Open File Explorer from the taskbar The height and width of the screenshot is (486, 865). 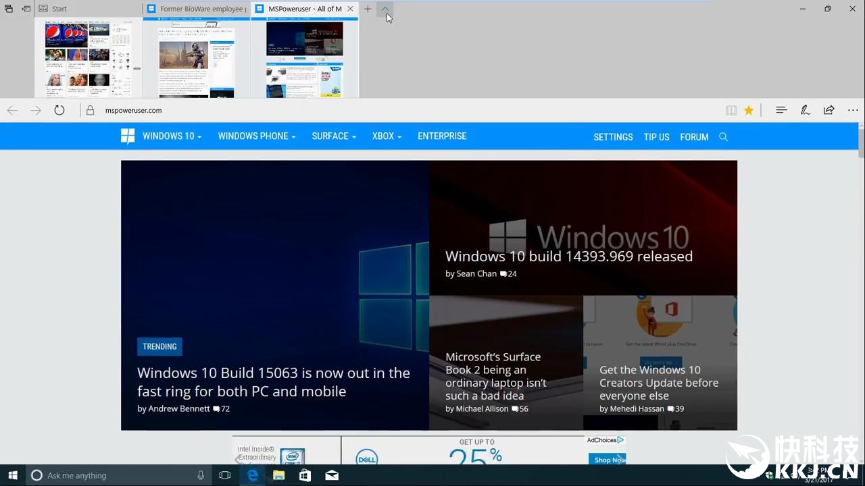point(278,475)
